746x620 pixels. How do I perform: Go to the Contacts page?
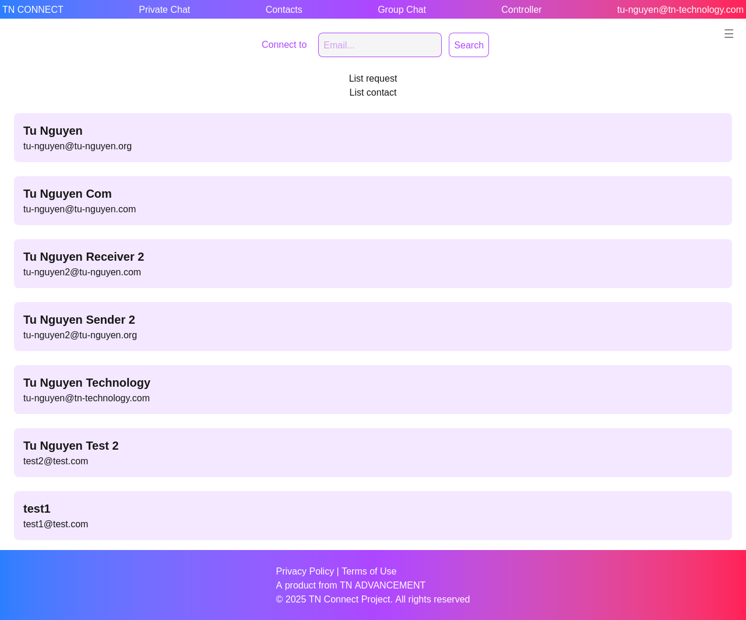coord(284,9)
